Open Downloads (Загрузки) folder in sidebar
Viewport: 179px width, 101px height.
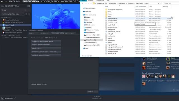coord(88,22)
